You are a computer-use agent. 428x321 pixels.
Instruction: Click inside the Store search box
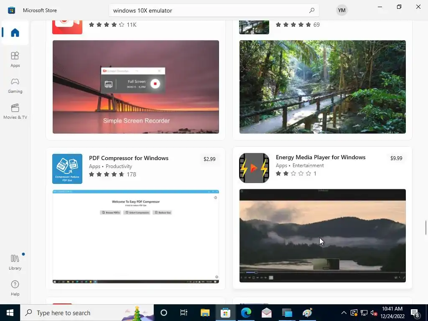pos(214,10)
